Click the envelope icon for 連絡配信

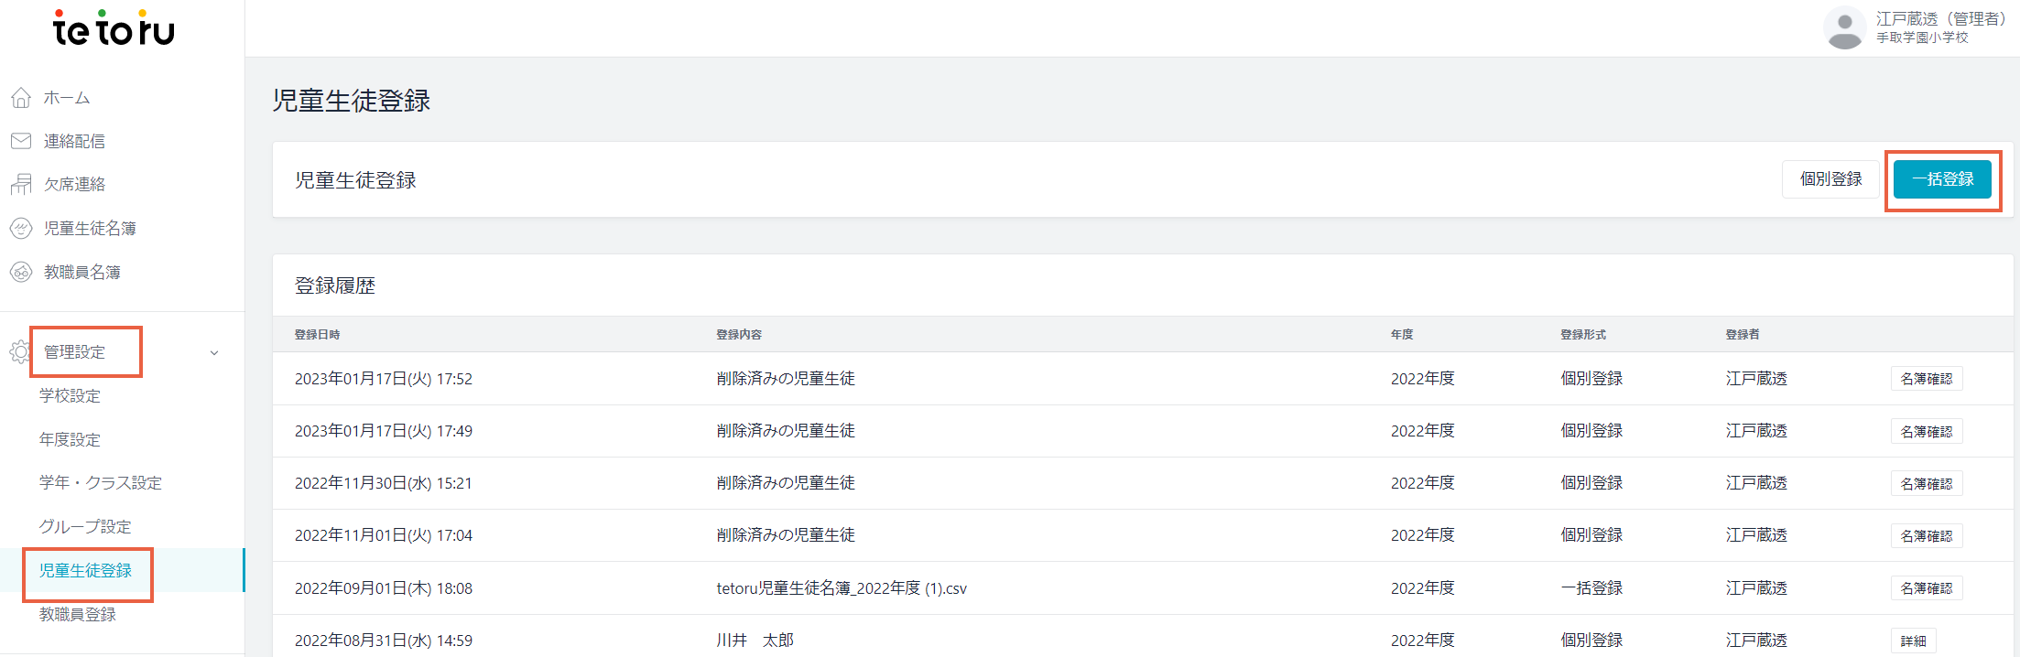21,141
